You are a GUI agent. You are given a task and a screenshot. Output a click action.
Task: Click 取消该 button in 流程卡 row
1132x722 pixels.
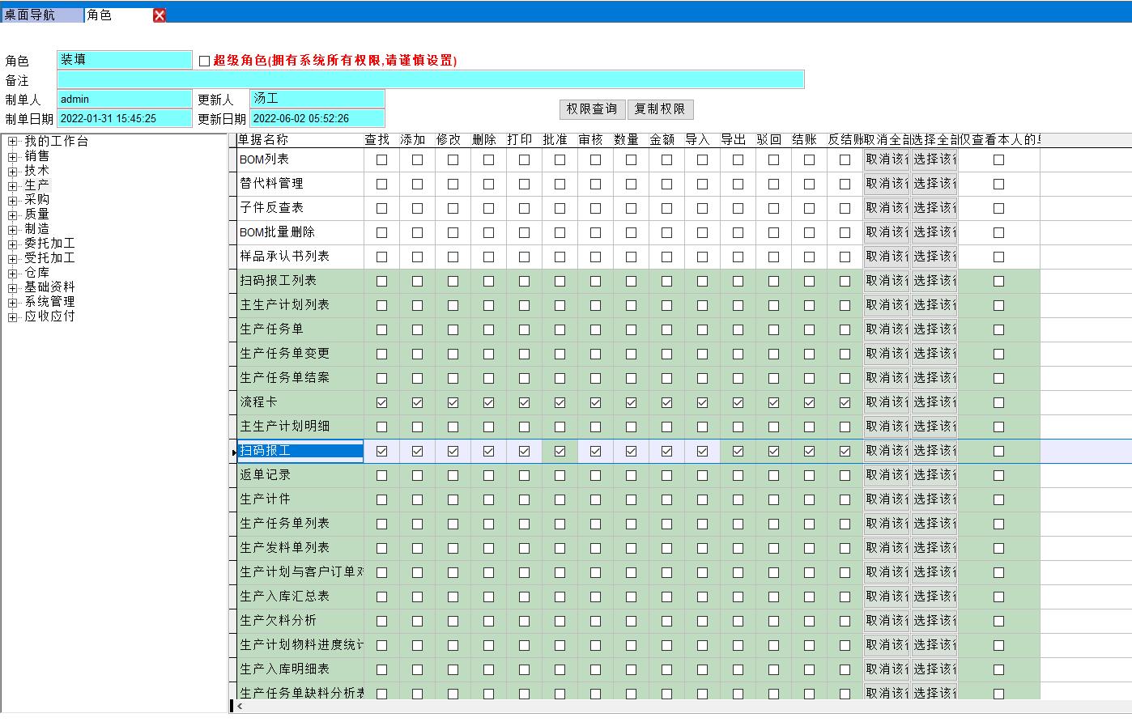[x=886, y=402]
